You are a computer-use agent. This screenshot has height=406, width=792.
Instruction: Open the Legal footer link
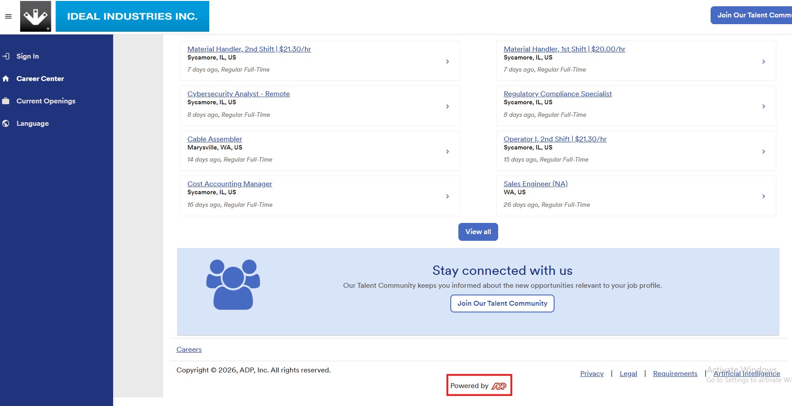pyautogui.click(x=628, y=374)
